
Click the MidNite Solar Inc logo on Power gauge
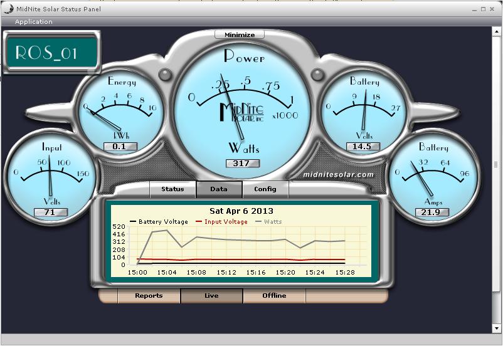coord(242,112)
